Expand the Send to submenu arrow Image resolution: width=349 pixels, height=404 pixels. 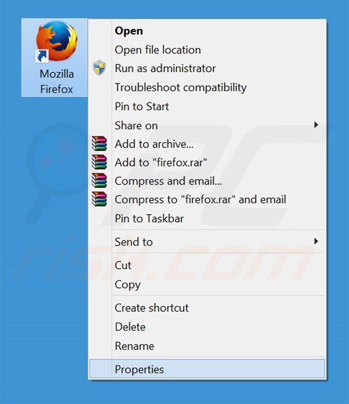pyautogui.click(x=316, y=241)
